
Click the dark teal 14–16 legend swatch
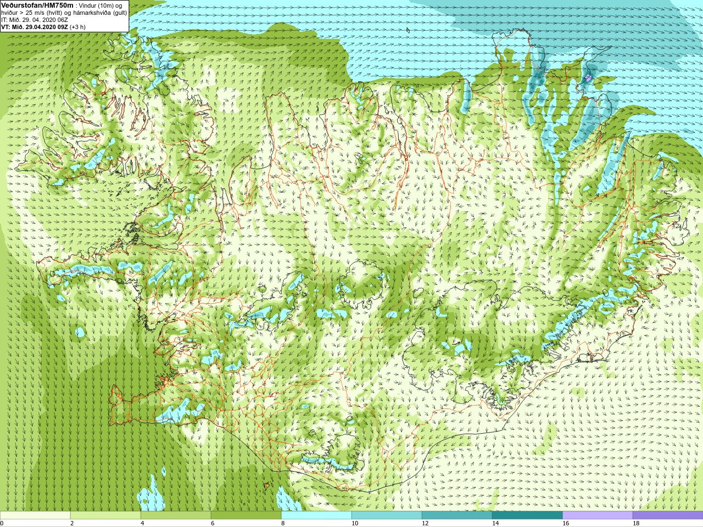pyautogui.click(x=527, y=515)
